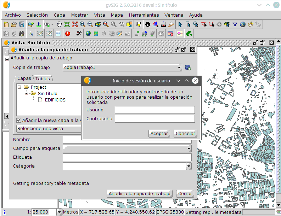
Task: Toggle Añadir la nueva capa checkbox
Action: 19,120
